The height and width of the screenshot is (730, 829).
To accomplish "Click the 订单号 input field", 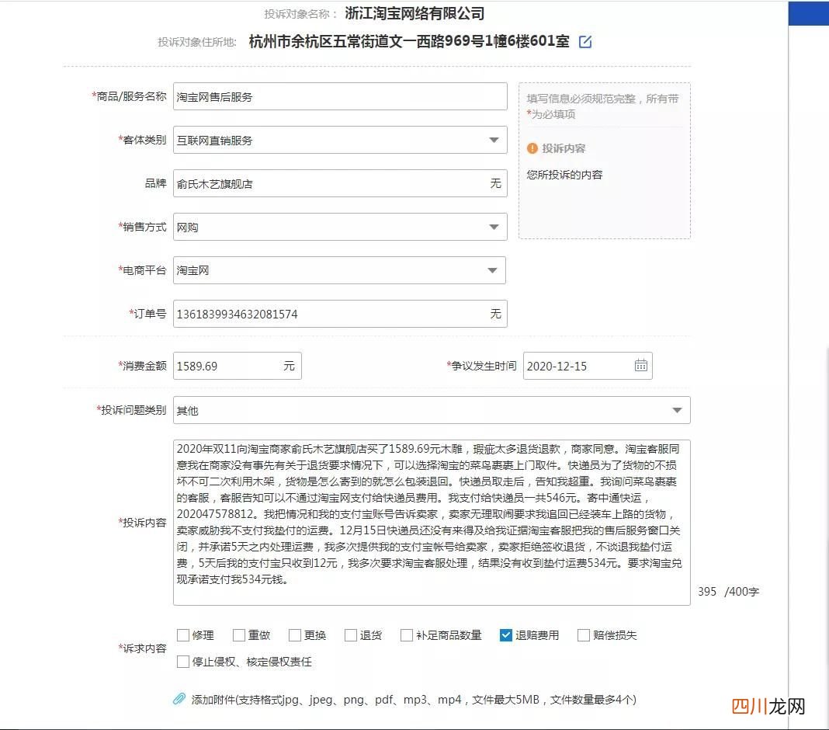I will 340,314.
